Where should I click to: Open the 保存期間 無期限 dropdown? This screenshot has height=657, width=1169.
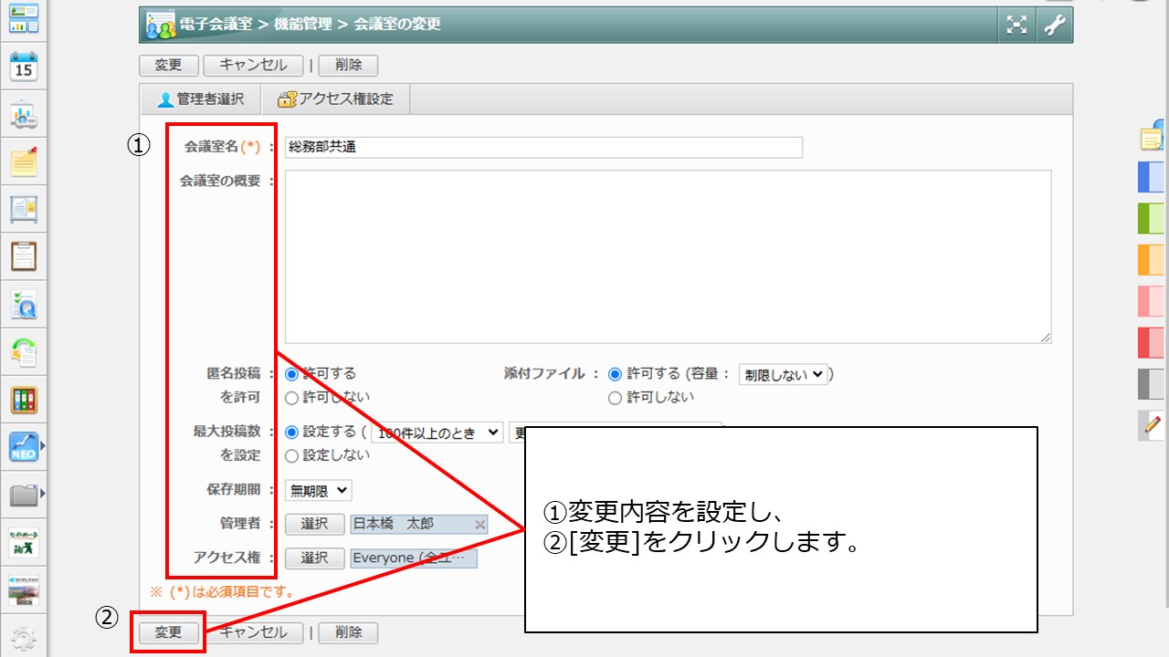pyautogui.click(x=318, y=490)
